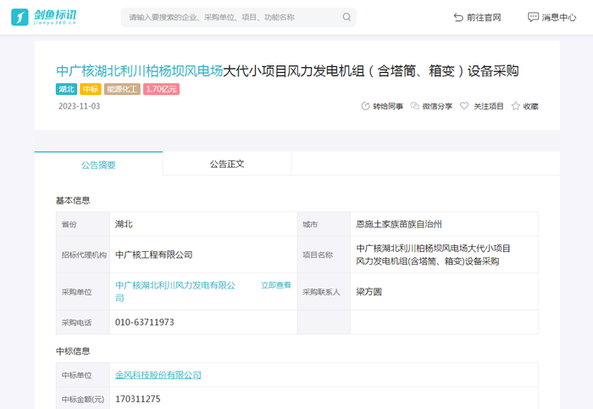Viewport: 593px width, 409px height.
Task: Click the 中标 status tag
Action: pos(91,89)
